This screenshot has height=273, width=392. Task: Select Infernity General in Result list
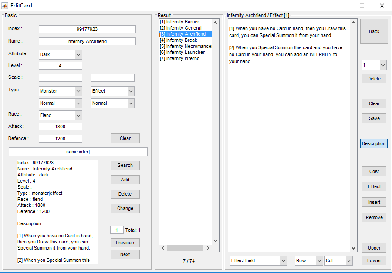coord(186,28)
